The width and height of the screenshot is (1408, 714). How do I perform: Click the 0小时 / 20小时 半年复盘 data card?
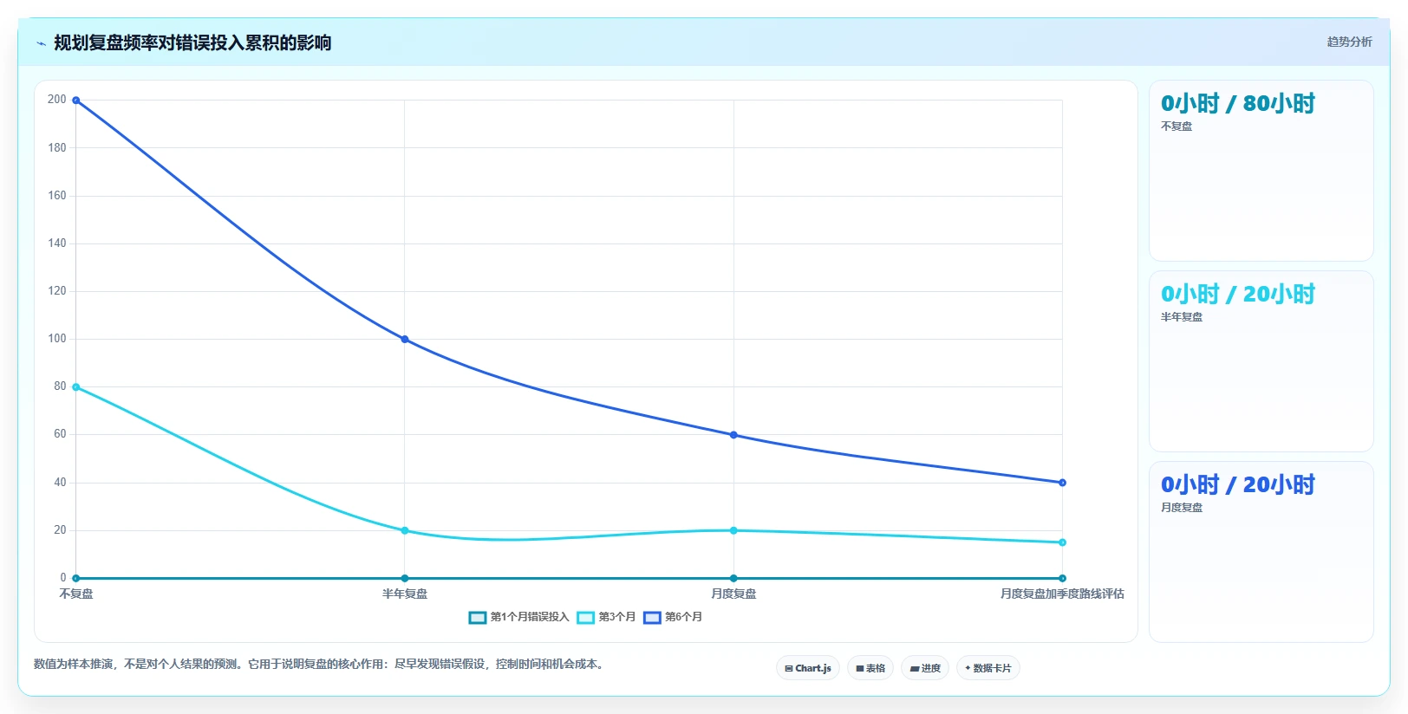point(1261,361)
